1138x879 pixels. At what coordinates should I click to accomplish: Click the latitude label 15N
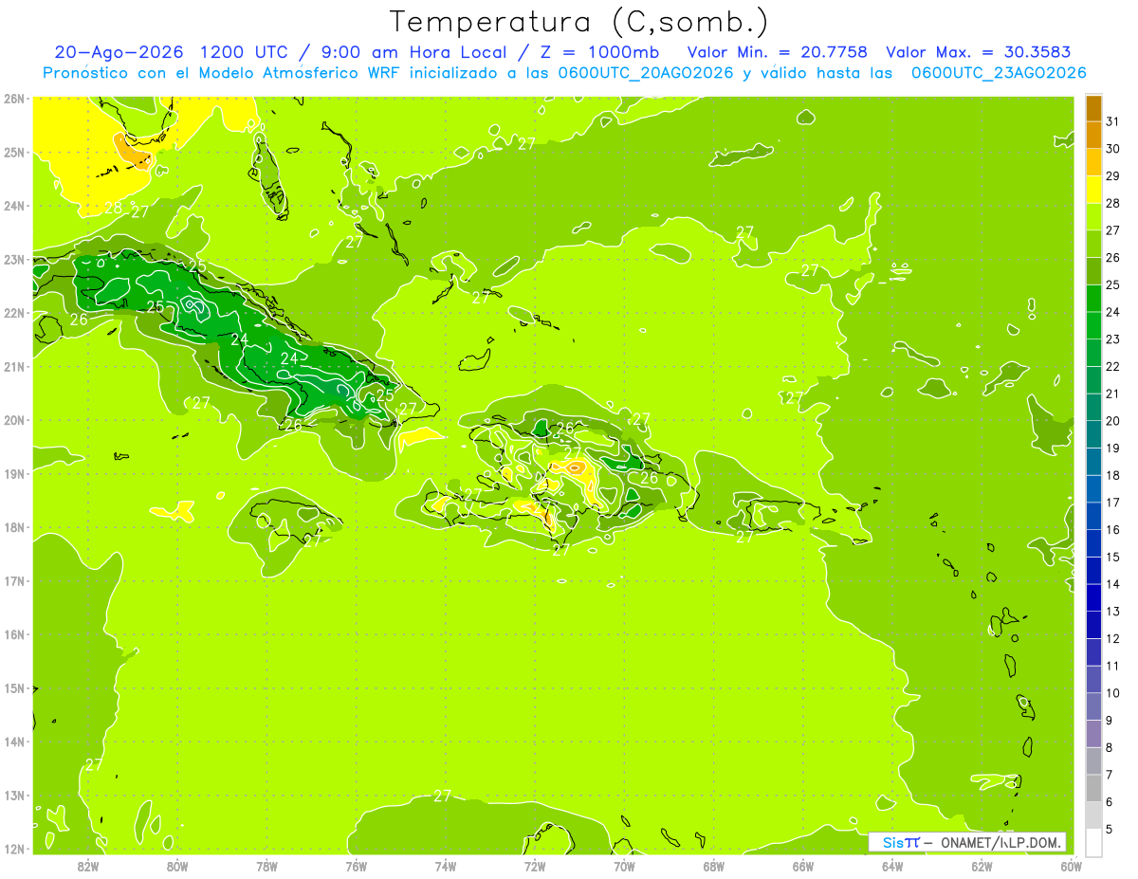pyautogui.click(x=14, y=688)
